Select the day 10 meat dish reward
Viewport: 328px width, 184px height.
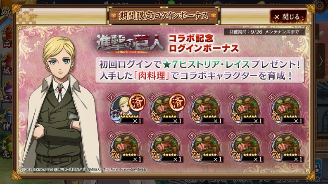point(286,148)
